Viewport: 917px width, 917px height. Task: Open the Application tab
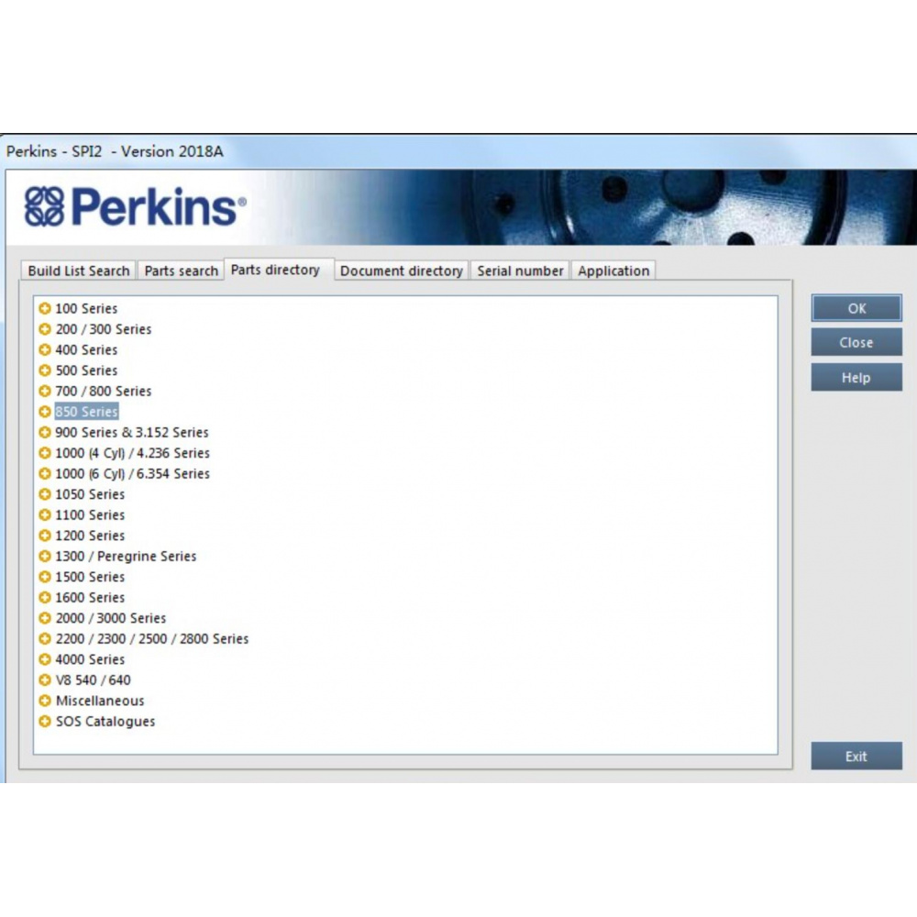pyautogui.click(x=613, y=271)
